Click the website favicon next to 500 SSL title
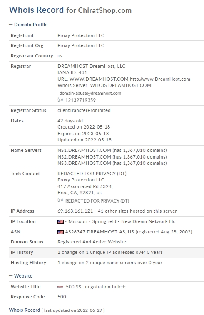 [60, 287]
